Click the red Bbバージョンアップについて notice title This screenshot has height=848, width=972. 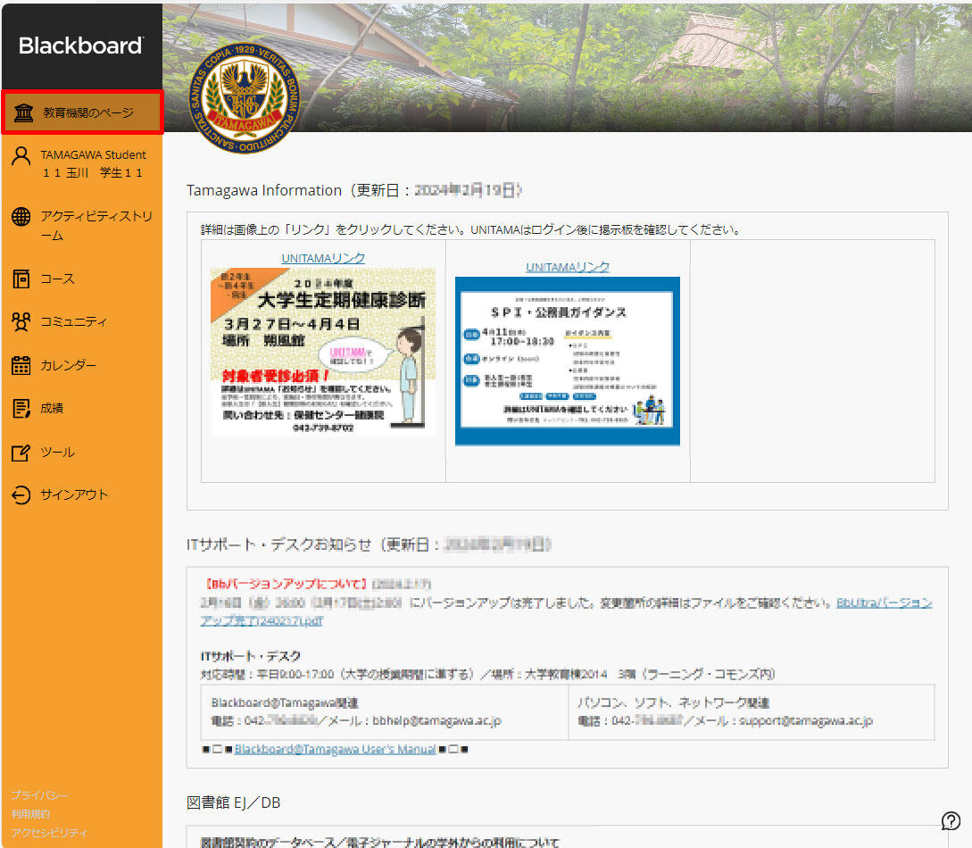(x=287, y=584)
